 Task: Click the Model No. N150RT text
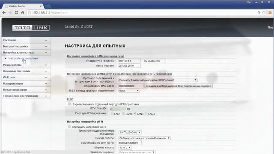coord(79,27)
